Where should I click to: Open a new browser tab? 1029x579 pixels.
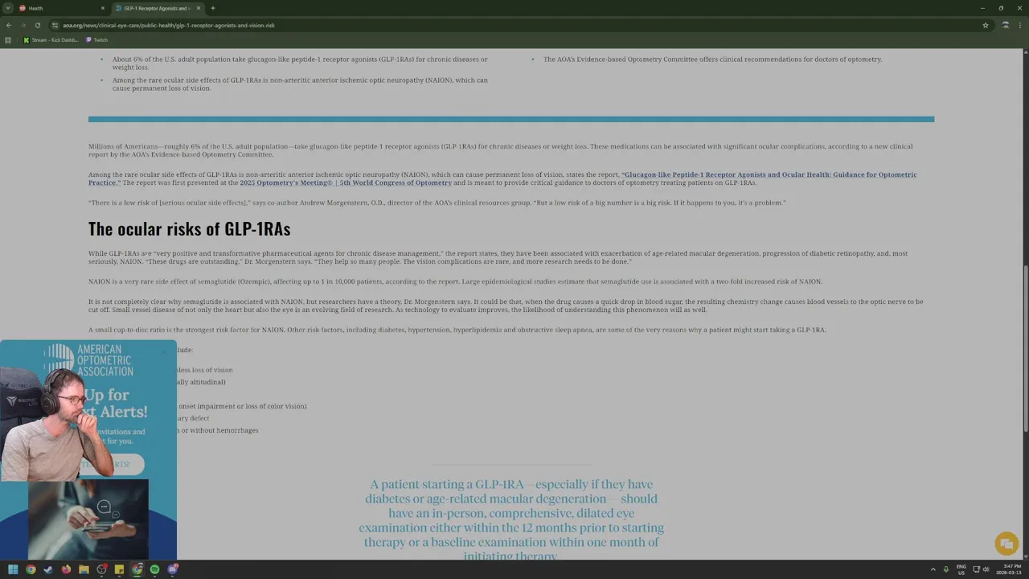coord(212,8)
